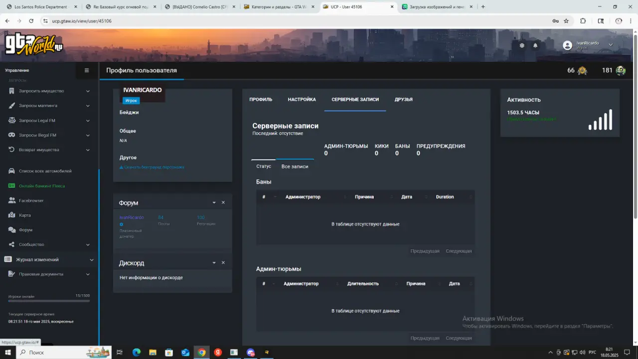The width and height of the screenshot is (638, 359).
Task: Open the Chrome extensions puzzle icon
Action: point(583,21)
